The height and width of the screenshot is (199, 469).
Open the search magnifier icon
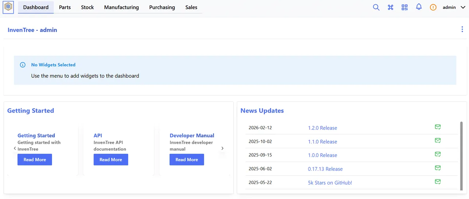pyautogui.click(x=376, y=7)
